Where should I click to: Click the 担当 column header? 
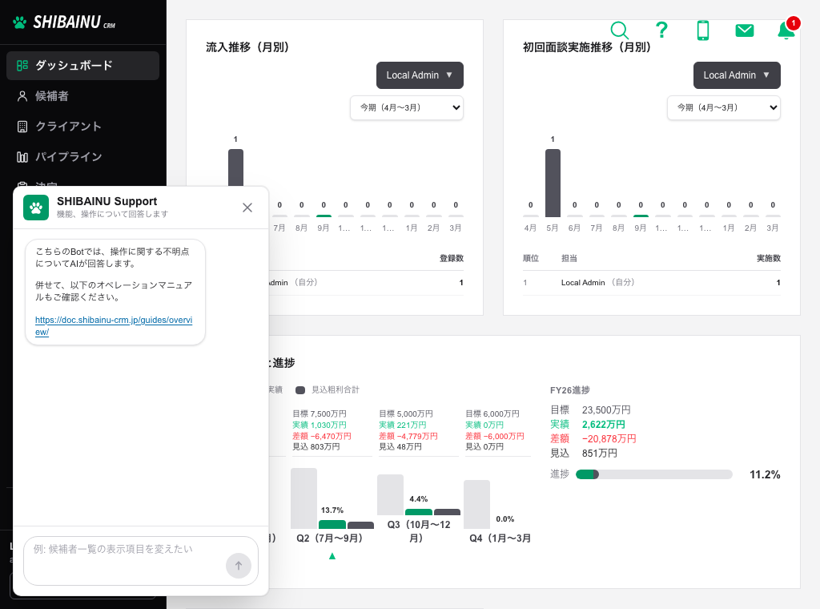tap(569, 258)
